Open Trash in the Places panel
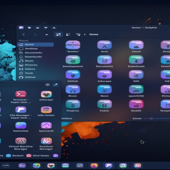The height and width of the screenshot is (170, 170). pyautogui.click(x=35, y=73)
